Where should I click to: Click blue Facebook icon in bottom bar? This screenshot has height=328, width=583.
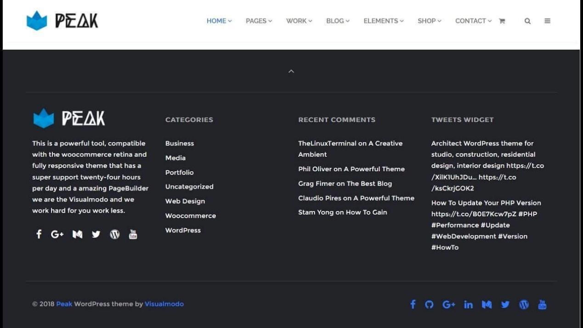pos(413,304)
